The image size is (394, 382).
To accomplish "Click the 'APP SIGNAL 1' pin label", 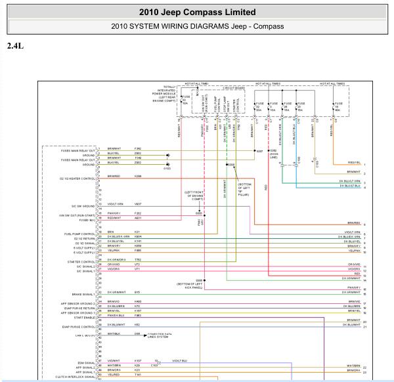I will point(85,372).
